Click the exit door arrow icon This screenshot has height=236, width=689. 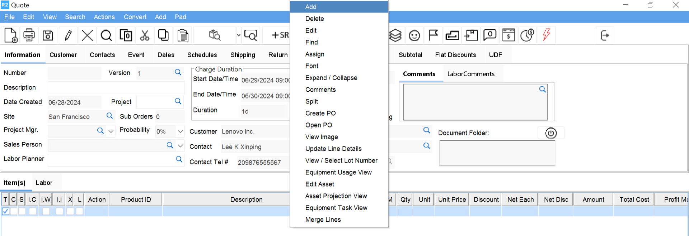click(605, 35)
